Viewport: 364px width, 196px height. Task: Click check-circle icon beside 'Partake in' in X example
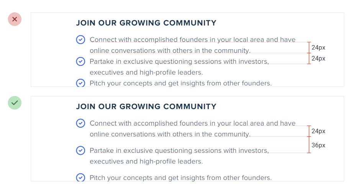[80, 61]
